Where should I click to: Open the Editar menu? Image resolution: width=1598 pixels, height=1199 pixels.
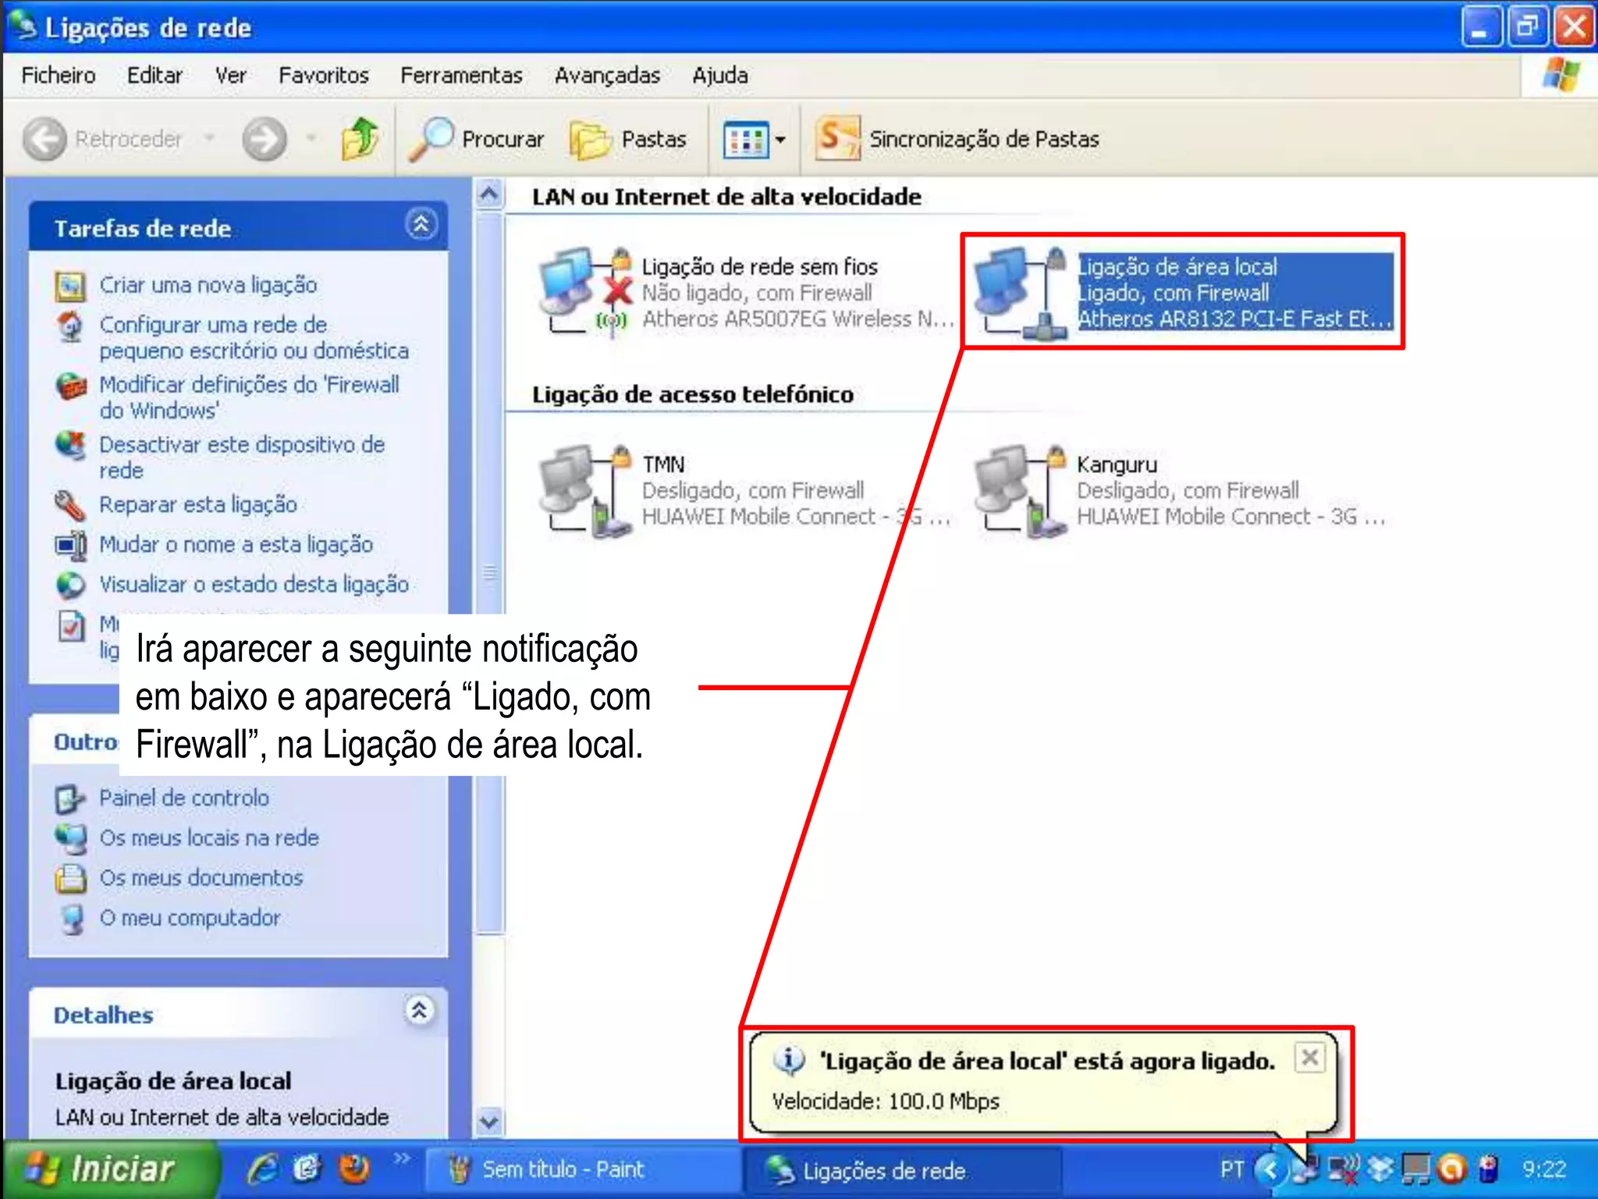pyautogui.click(x=154, y=76)
